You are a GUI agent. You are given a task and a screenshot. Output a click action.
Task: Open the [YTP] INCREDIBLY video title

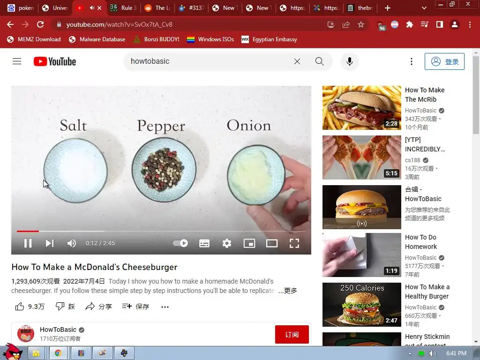(425, 144)
